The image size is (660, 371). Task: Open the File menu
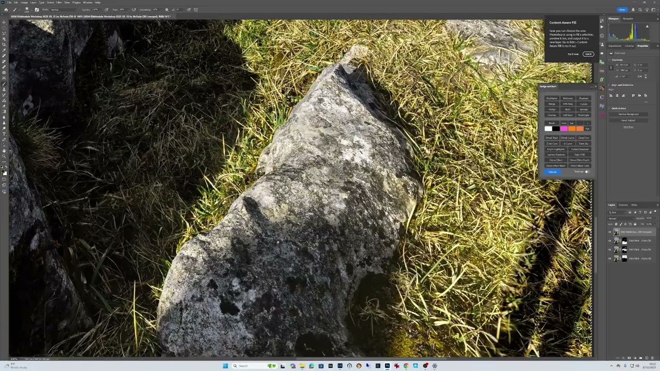pyautogui.click(x=9, y=3)
